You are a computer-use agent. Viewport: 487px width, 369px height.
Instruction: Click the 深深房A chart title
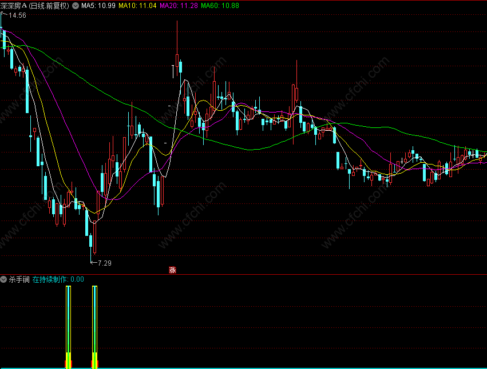pyautogui.click(x=35, y=6)
